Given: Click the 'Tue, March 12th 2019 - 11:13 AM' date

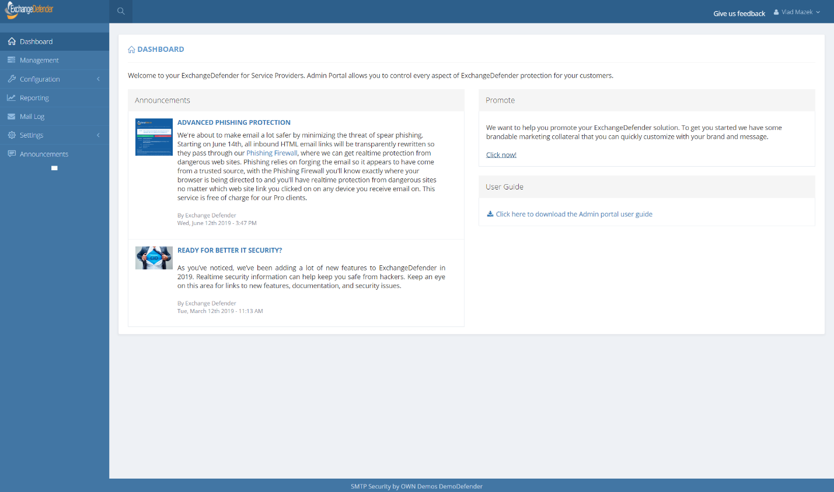Looking at the screenshot, I should (x=220, y=311).
